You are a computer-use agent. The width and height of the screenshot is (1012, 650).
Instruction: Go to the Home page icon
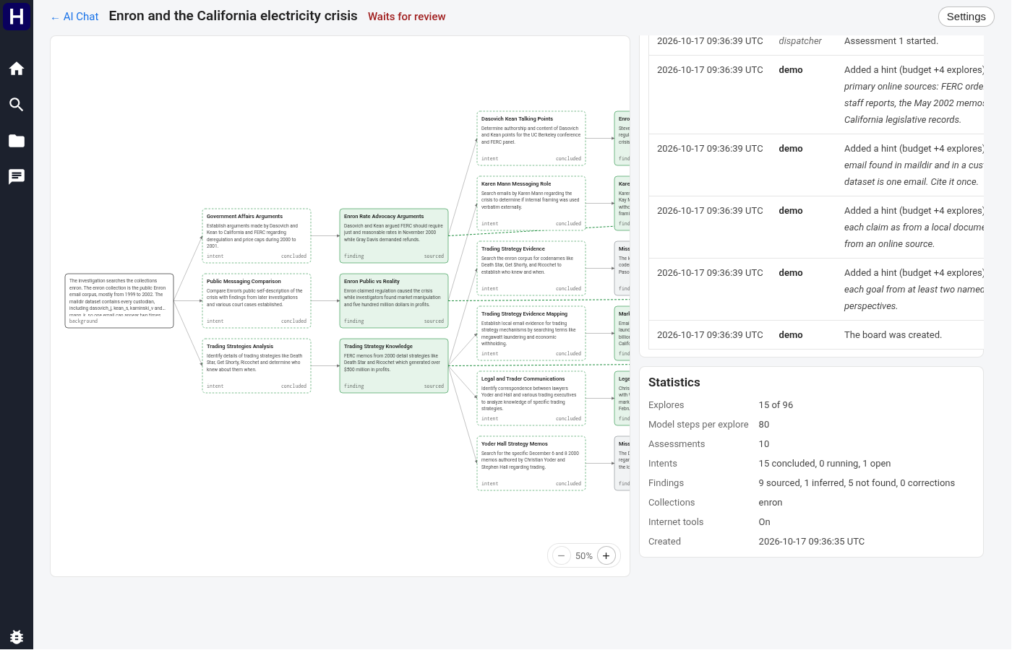17,69
